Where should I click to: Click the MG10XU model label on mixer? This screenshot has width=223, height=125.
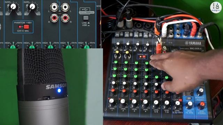(196, 49)
